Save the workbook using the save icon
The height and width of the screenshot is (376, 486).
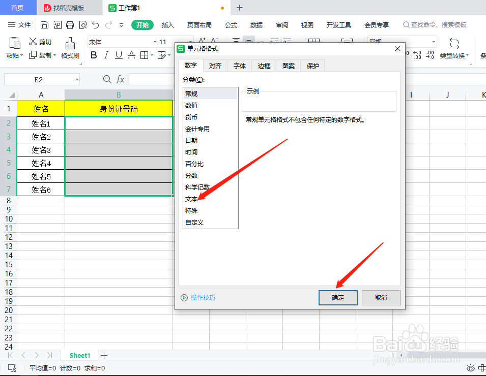[44, 24]
